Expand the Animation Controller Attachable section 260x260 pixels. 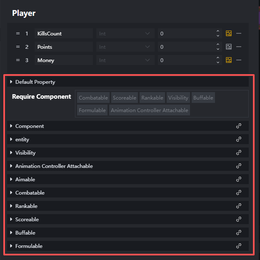point(11,166)
